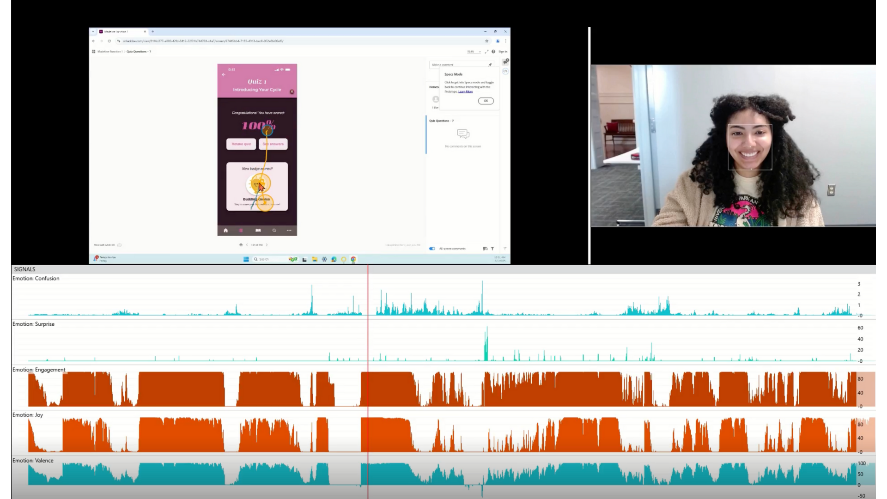Tap the three-dots more menu in navbar

289,230
